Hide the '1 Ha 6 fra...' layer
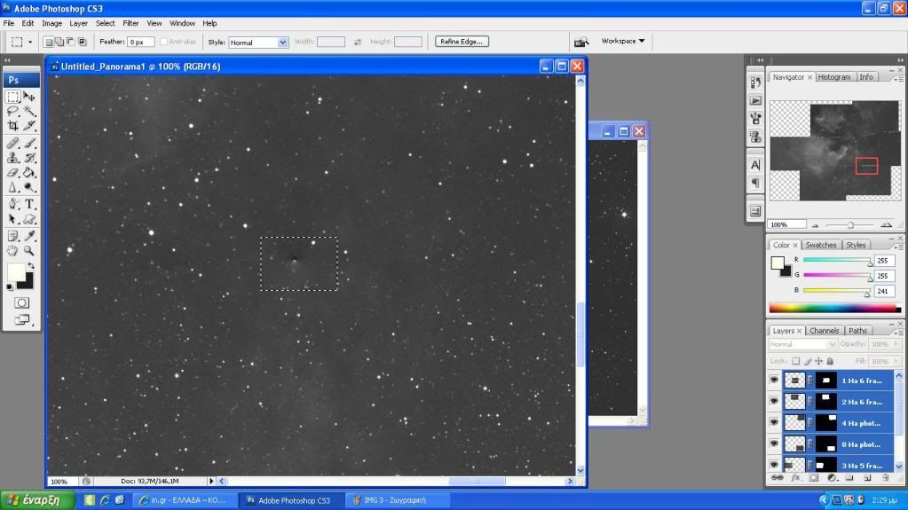908x510 pixels. tap(774, 380)
